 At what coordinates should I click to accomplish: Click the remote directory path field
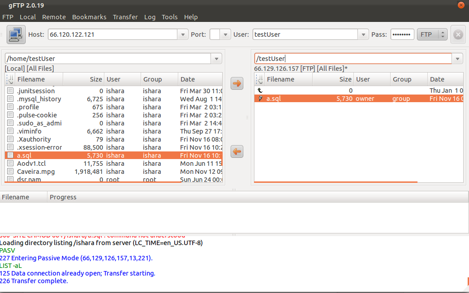353,59
